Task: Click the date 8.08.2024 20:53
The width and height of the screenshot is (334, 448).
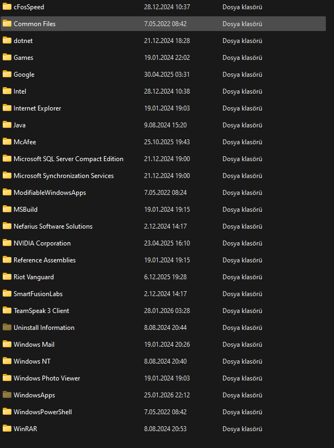Action: click(x=165, y=428)
